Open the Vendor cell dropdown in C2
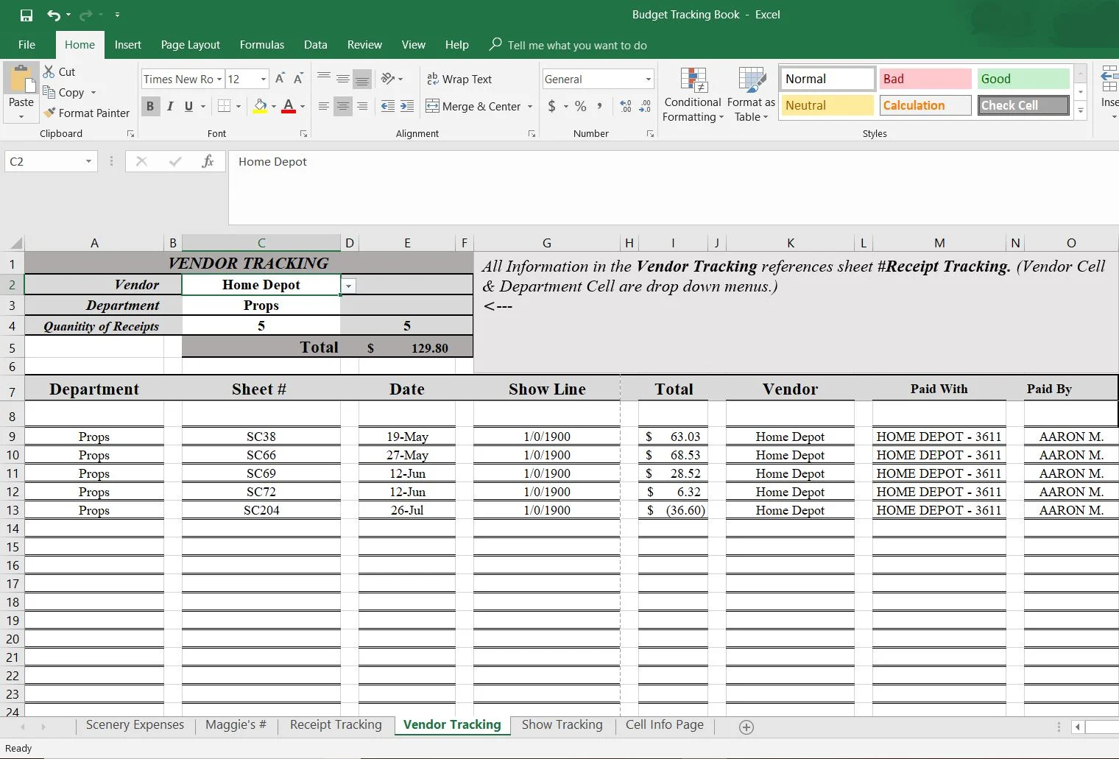This screenshot has height=759, width=1119. (347, 285)
